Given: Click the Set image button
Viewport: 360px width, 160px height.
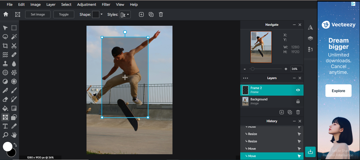Looking at the screenshot, I should point(38,14).
